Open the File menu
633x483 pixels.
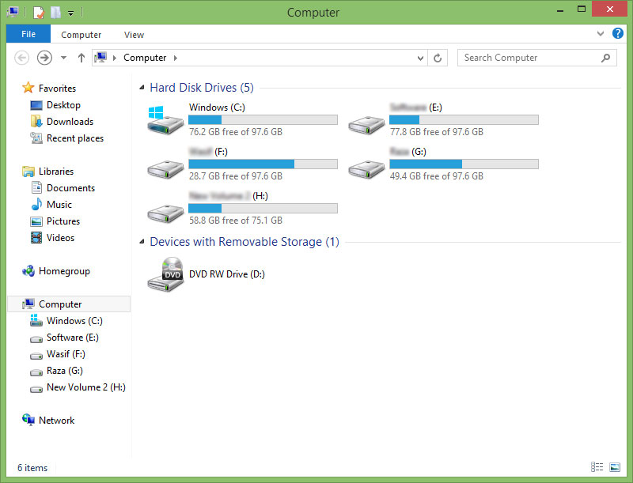pos(28,34)
